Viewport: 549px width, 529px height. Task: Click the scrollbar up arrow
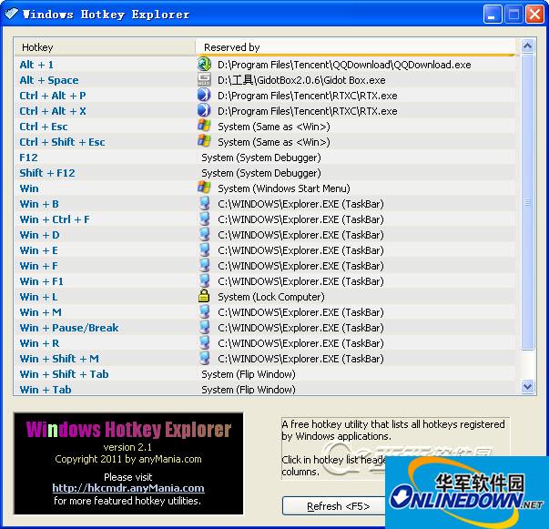(x=527, y=46)
